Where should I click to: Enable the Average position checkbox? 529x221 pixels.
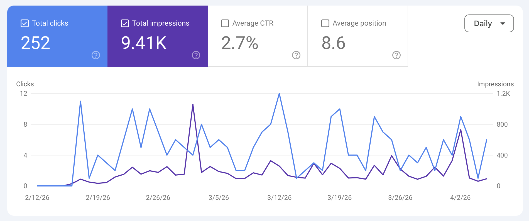coord(325,23)
